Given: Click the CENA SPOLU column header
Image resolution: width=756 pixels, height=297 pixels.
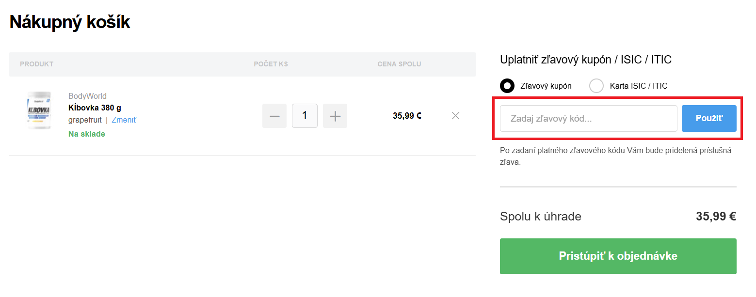Looking at the screenshot, I should click(399, 64).
